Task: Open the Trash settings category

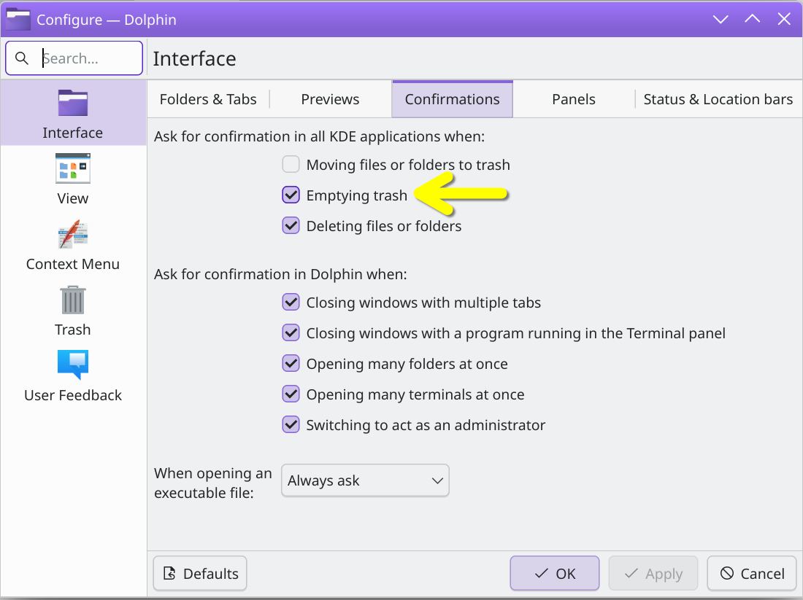Action: pos(73,311)
